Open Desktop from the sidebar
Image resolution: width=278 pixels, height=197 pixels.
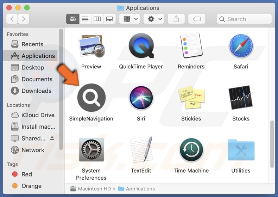30,67
